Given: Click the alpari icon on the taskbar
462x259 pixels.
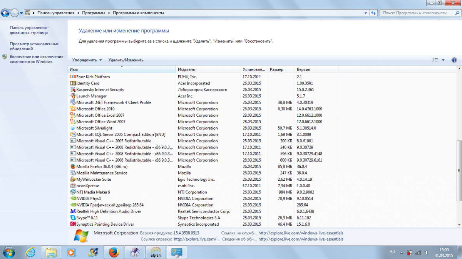Looking at the screenshot, I should [x=156, y=252].
